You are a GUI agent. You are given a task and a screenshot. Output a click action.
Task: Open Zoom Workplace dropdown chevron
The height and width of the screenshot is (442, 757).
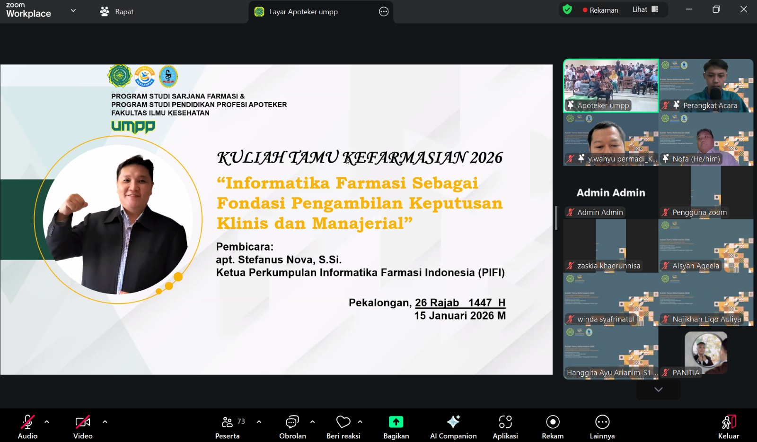[73, 10]
